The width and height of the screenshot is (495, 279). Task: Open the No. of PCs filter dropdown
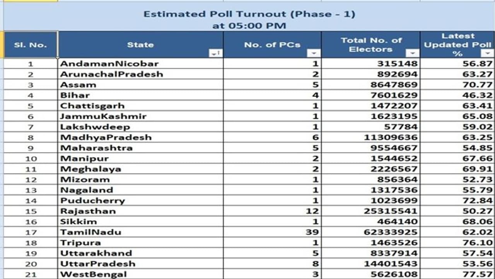[314, 53]
